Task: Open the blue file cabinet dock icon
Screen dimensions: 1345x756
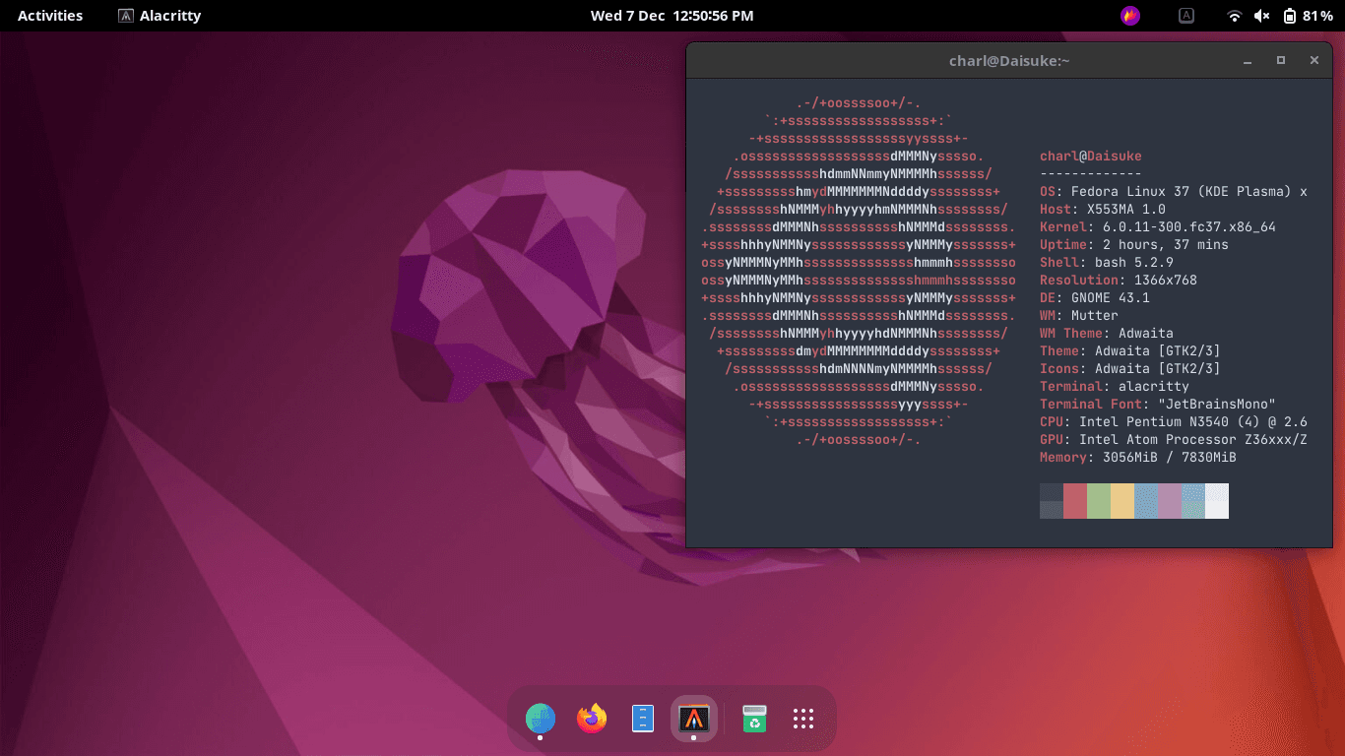Action: pyautogui.click(x=642, y=719)
